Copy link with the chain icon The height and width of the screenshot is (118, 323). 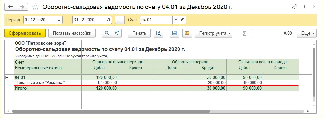point(295,7)
